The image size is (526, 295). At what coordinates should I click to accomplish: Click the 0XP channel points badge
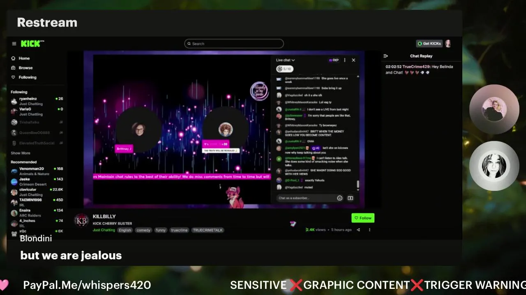pos(334,60)
